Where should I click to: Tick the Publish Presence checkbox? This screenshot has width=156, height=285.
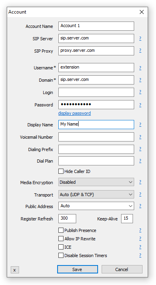61,230
